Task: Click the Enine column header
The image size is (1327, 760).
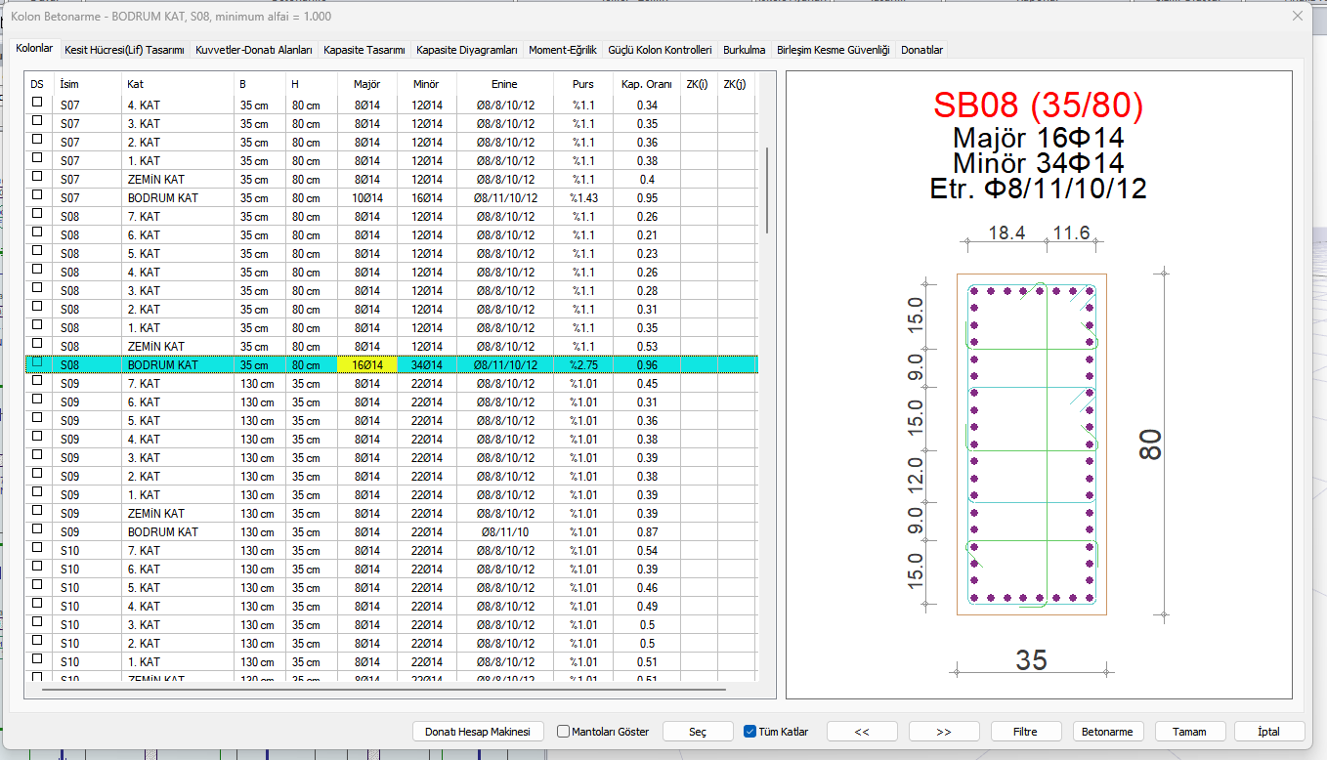Action: [x=504, y=84]
